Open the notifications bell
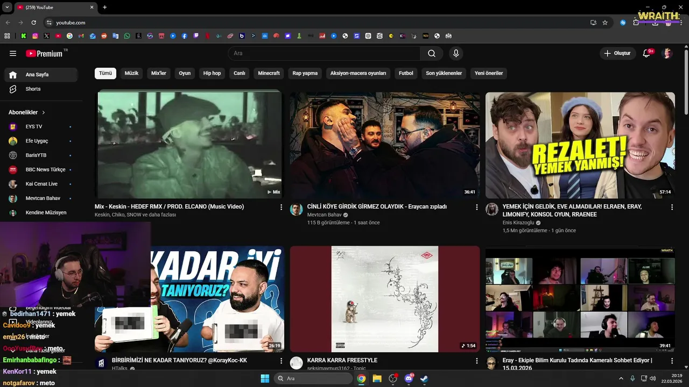 [x=647, y=53]
